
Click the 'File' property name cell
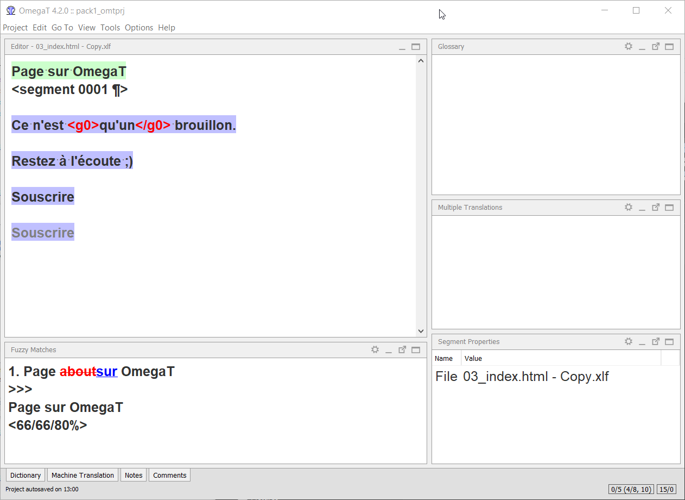coord(447,377)
